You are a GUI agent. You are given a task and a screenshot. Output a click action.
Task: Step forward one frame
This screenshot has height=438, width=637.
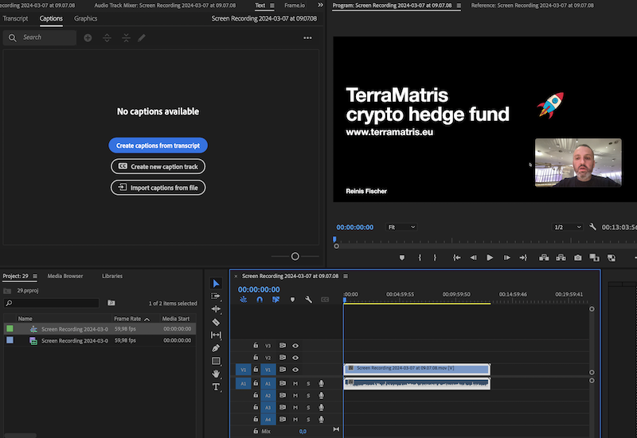click(506, 258)
